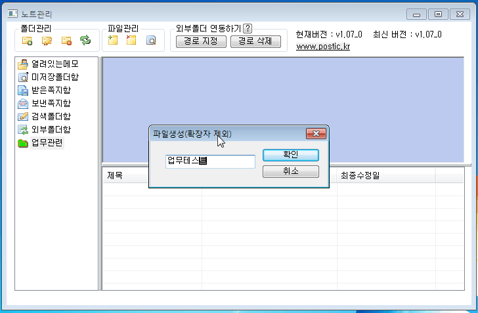The image size is (478, 313).
Task: Open the help question mark next to 외부폴더 연동하기
Action: click(x=248, y=28)
